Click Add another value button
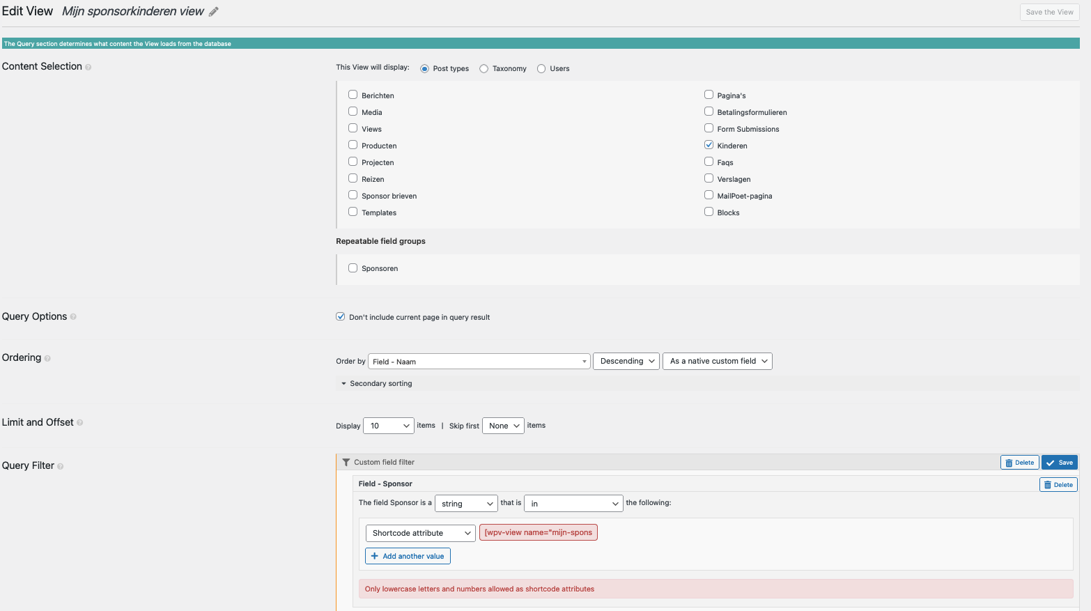This screenshot has width=1091, height=611. point(408,556)
